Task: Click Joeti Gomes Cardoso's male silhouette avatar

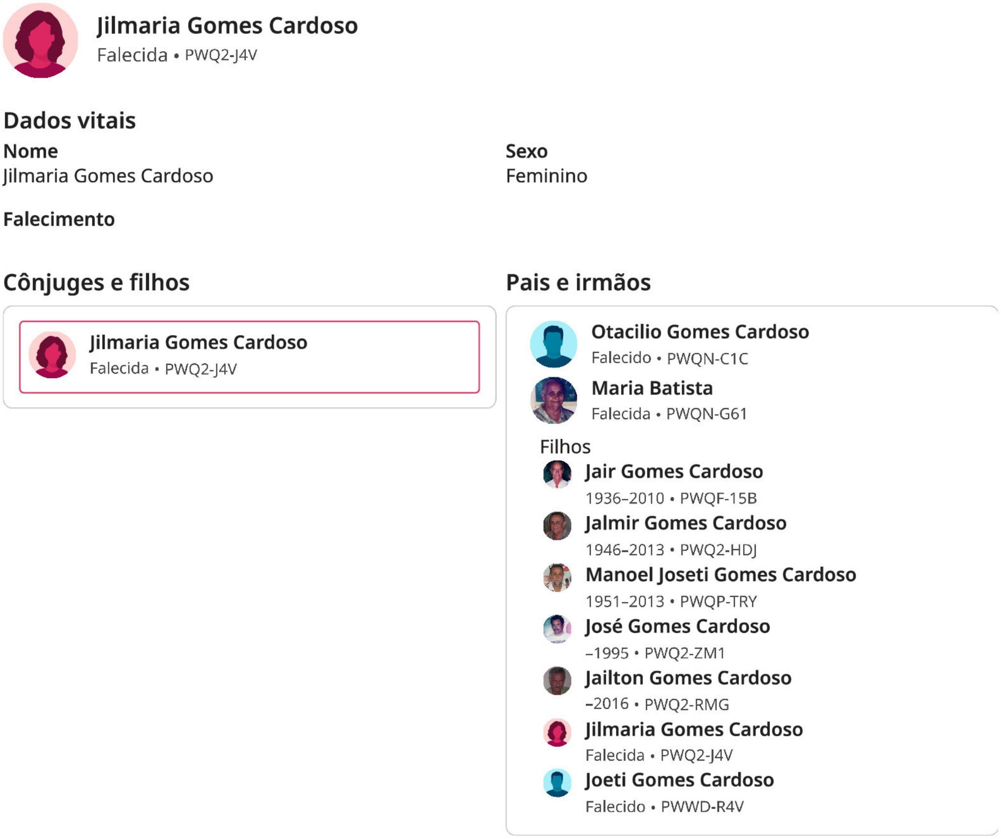Action: (x=557, y=783)
